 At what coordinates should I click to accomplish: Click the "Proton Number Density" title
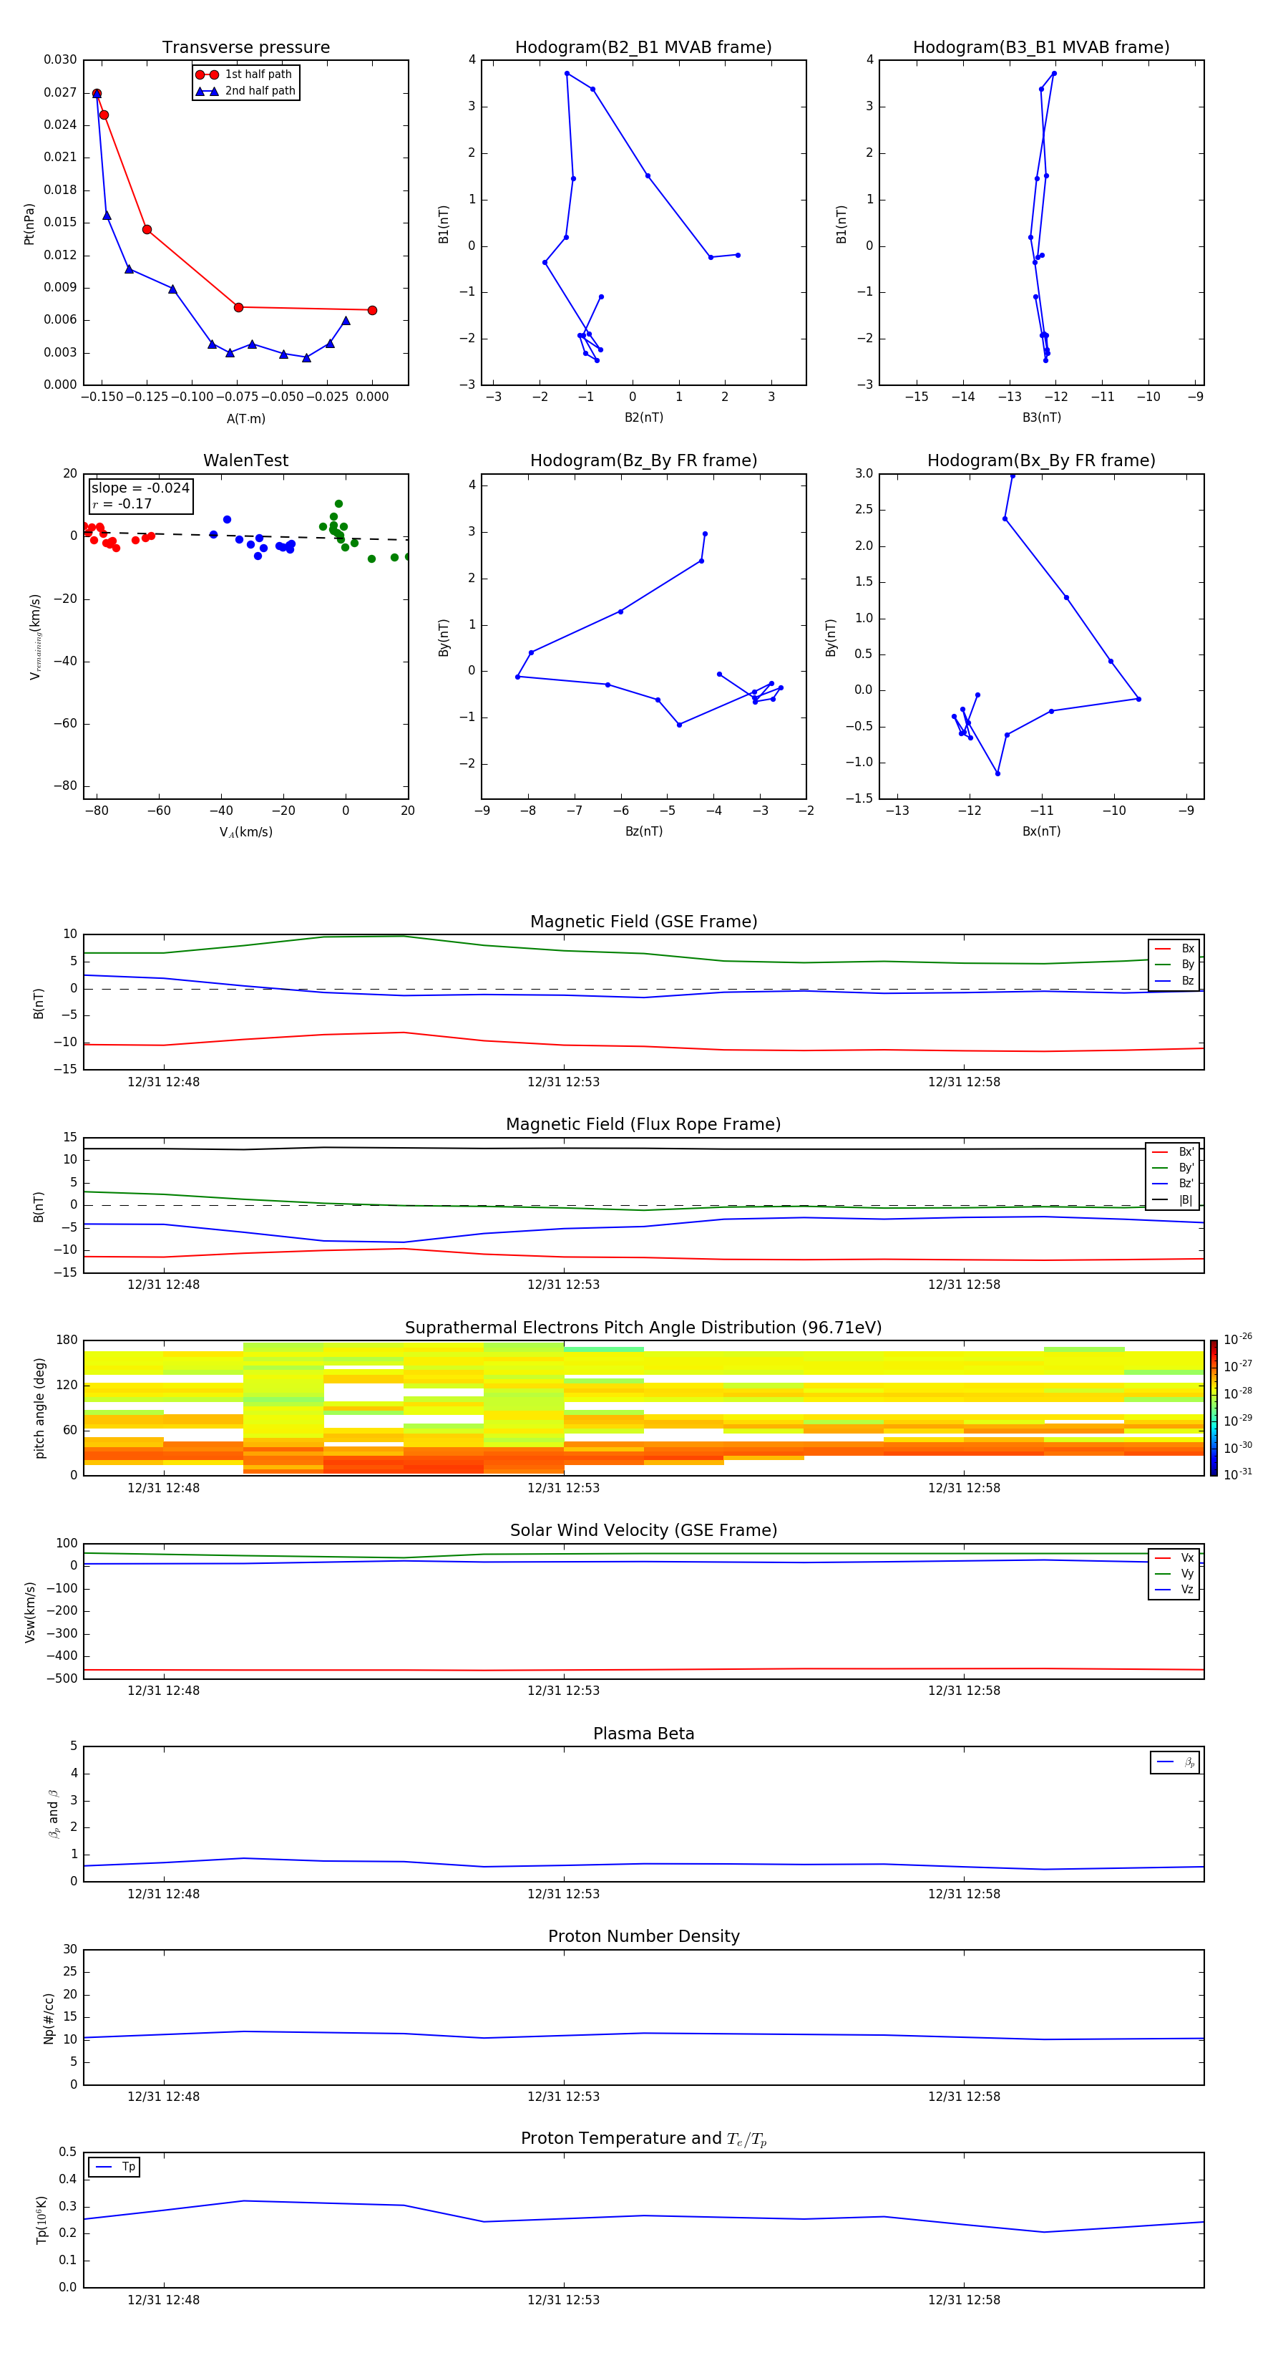[x=643, y=1936]
